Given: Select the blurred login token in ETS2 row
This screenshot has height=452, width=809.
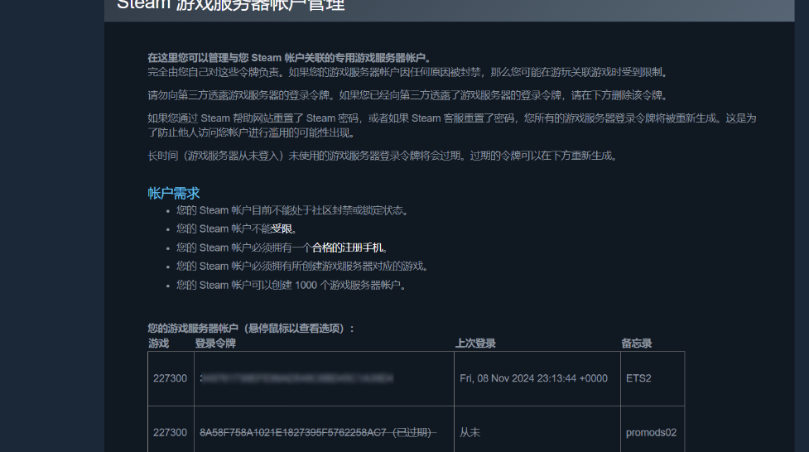Looking at the screenshot, I should point(296,378).
